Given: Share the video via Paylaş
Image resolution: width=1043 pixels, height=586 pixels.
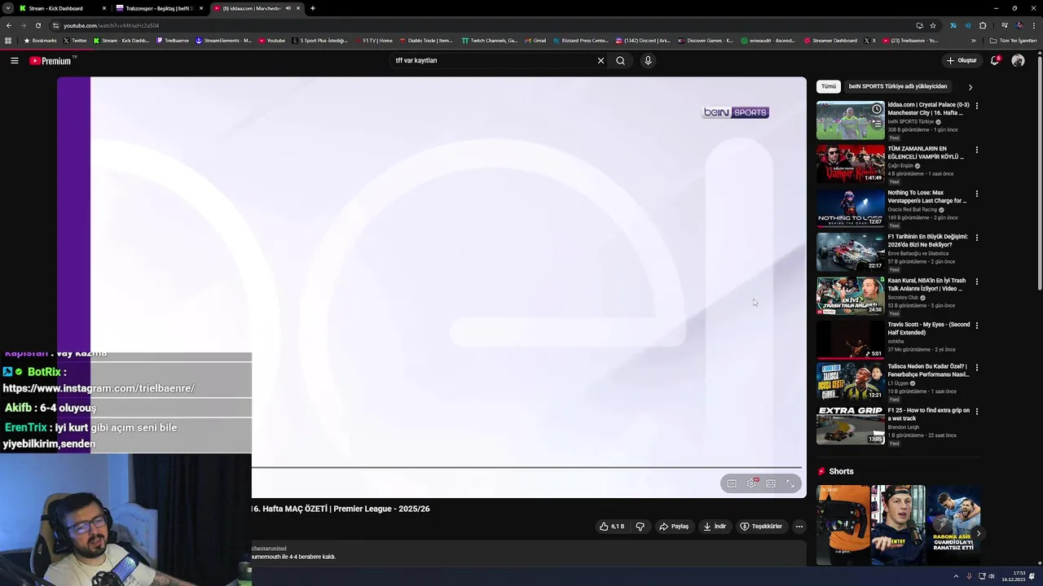Looking at the screenshot, I should pyautogui.click(x=674, y=527).
